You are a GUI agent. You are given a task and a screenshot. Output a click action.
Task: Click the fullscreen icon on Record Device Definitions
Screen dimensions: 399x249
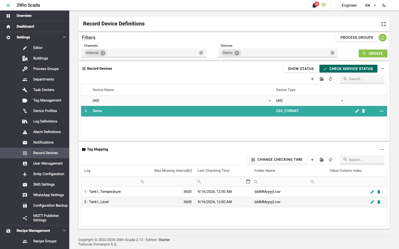click(383, 24)
